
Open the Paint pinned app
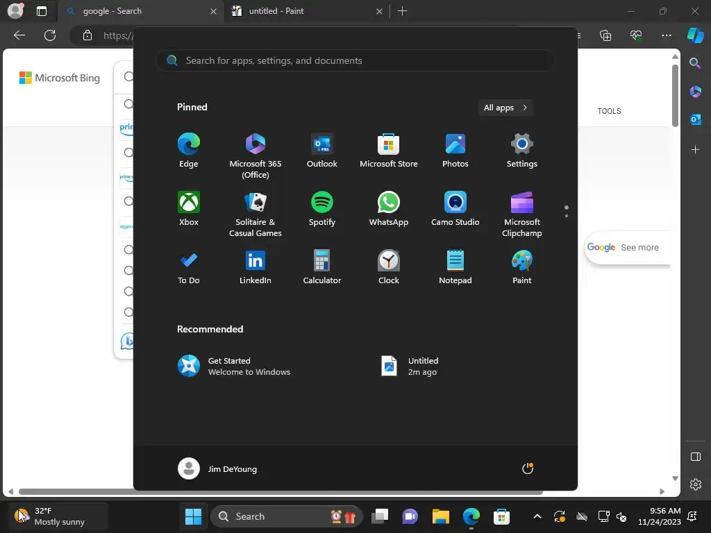point(522,267)
